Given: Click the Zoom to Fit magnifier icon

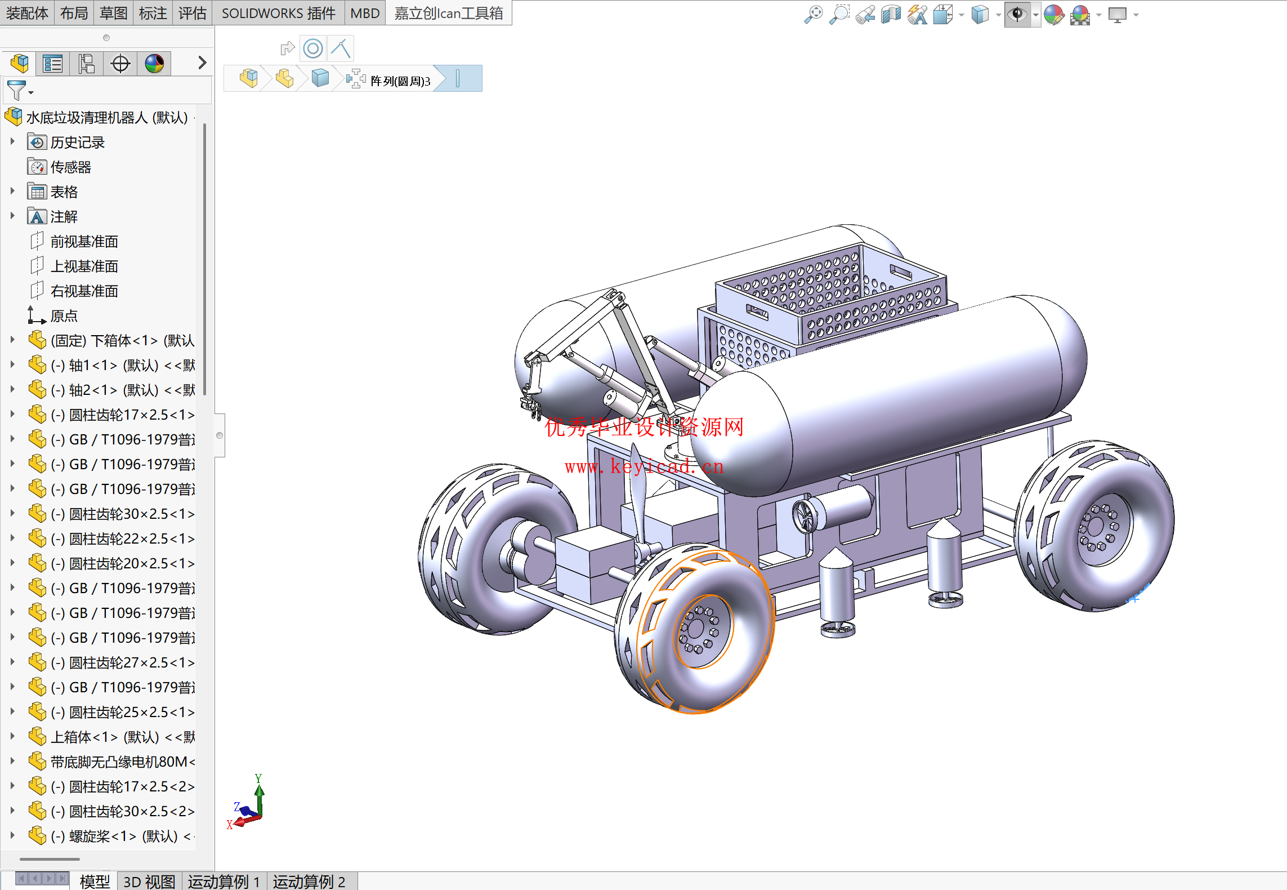Looking at the screenshot, I should click(813, 15).
